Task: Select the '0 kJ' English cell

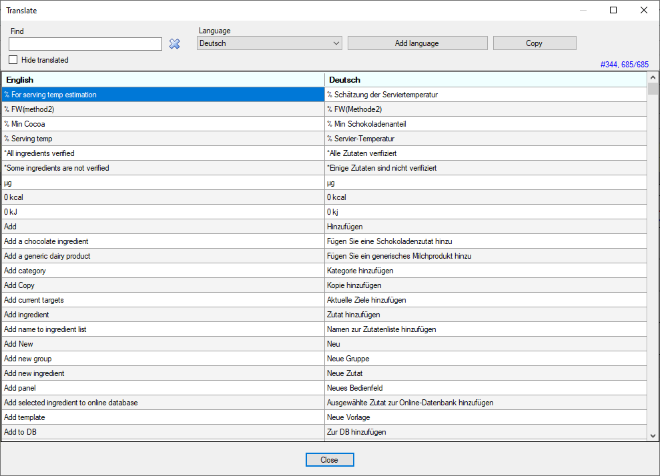Action: click(x=163, y=212)
